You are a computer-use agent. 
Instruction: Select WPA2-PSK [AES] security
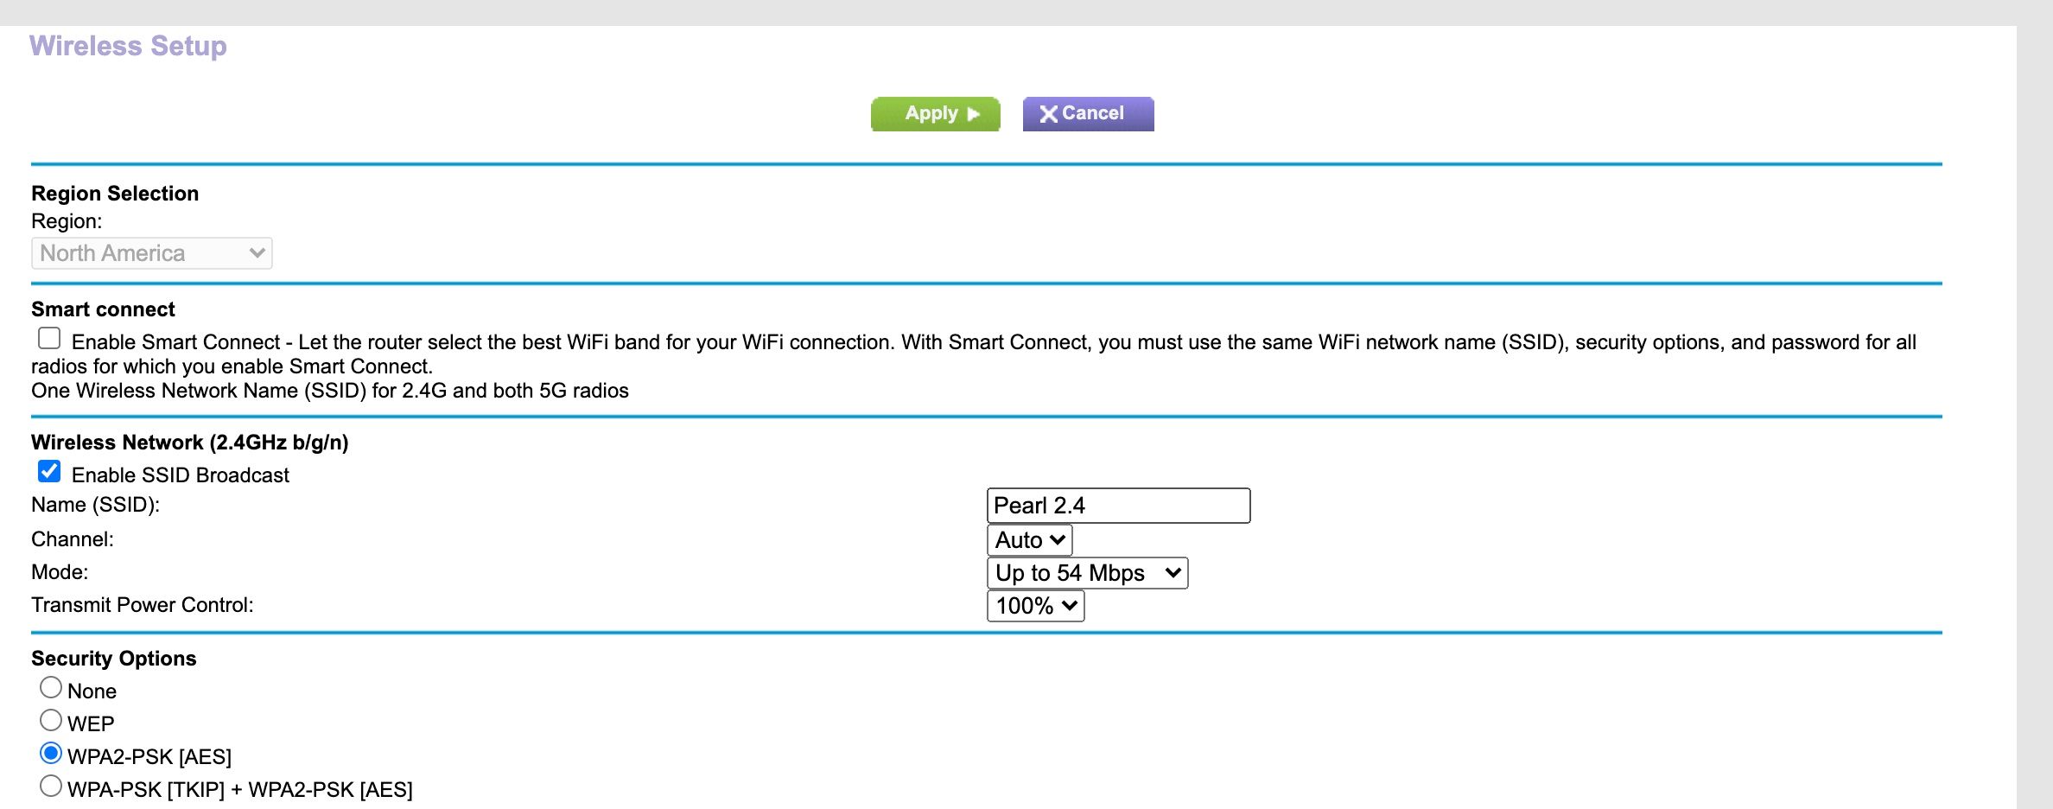point(51,751)
